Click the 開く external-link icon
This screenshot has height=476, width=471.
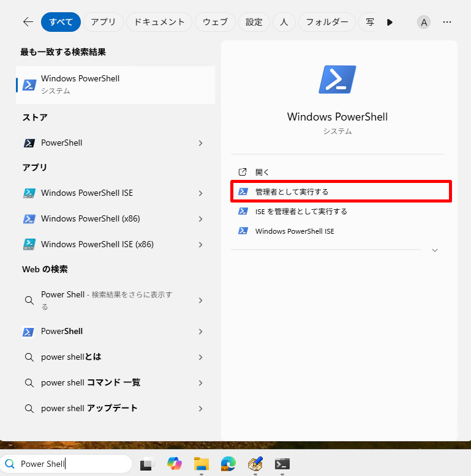pyautogui.click(x=243, y=172)
